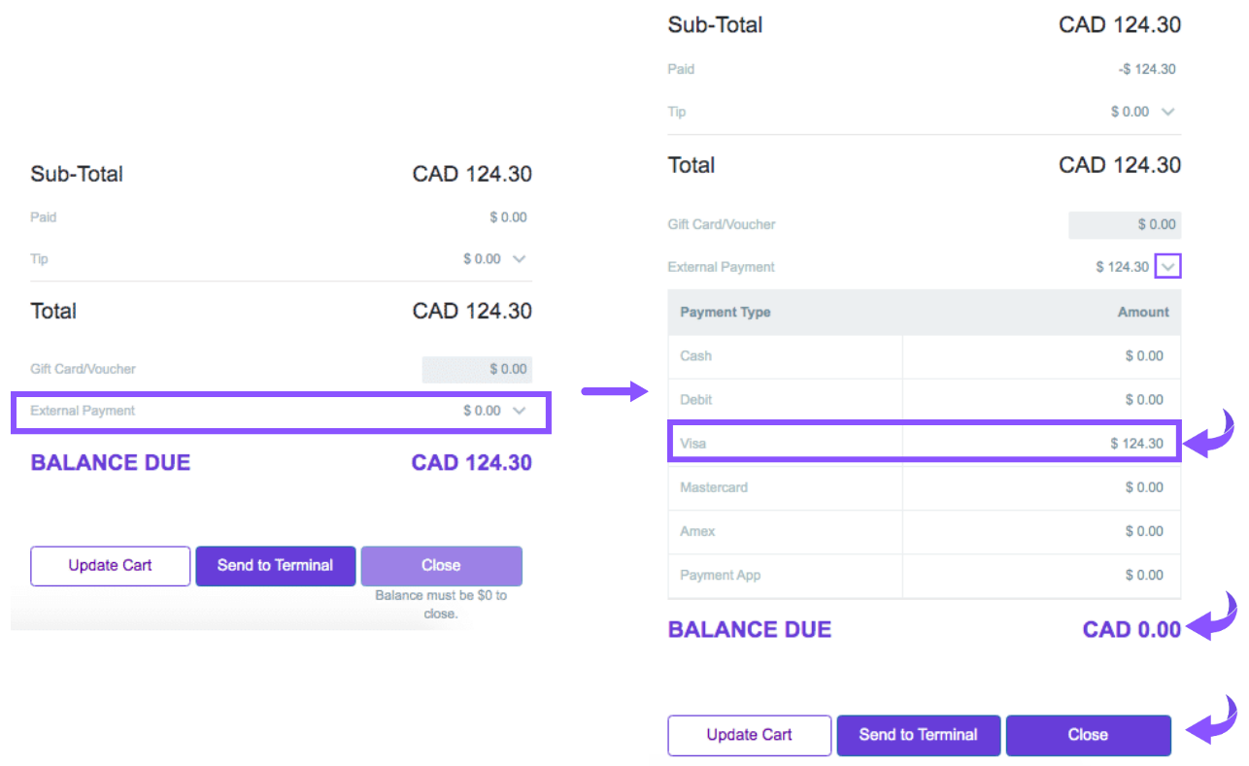
Task: Click the Mastercard amount field
Action: click(1040, 487)
